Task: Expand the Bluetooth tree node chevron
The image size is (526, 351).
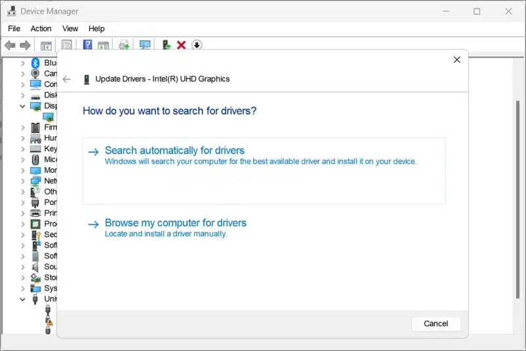Action: [22, 64]
